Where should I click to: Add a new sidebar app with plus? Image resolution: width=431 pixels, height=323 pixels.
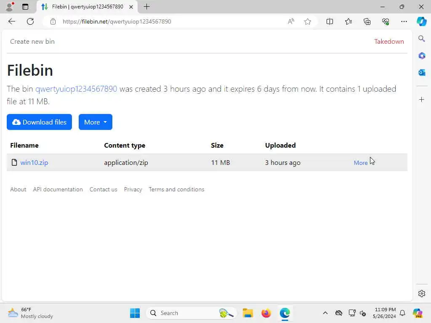click(422, 99)
